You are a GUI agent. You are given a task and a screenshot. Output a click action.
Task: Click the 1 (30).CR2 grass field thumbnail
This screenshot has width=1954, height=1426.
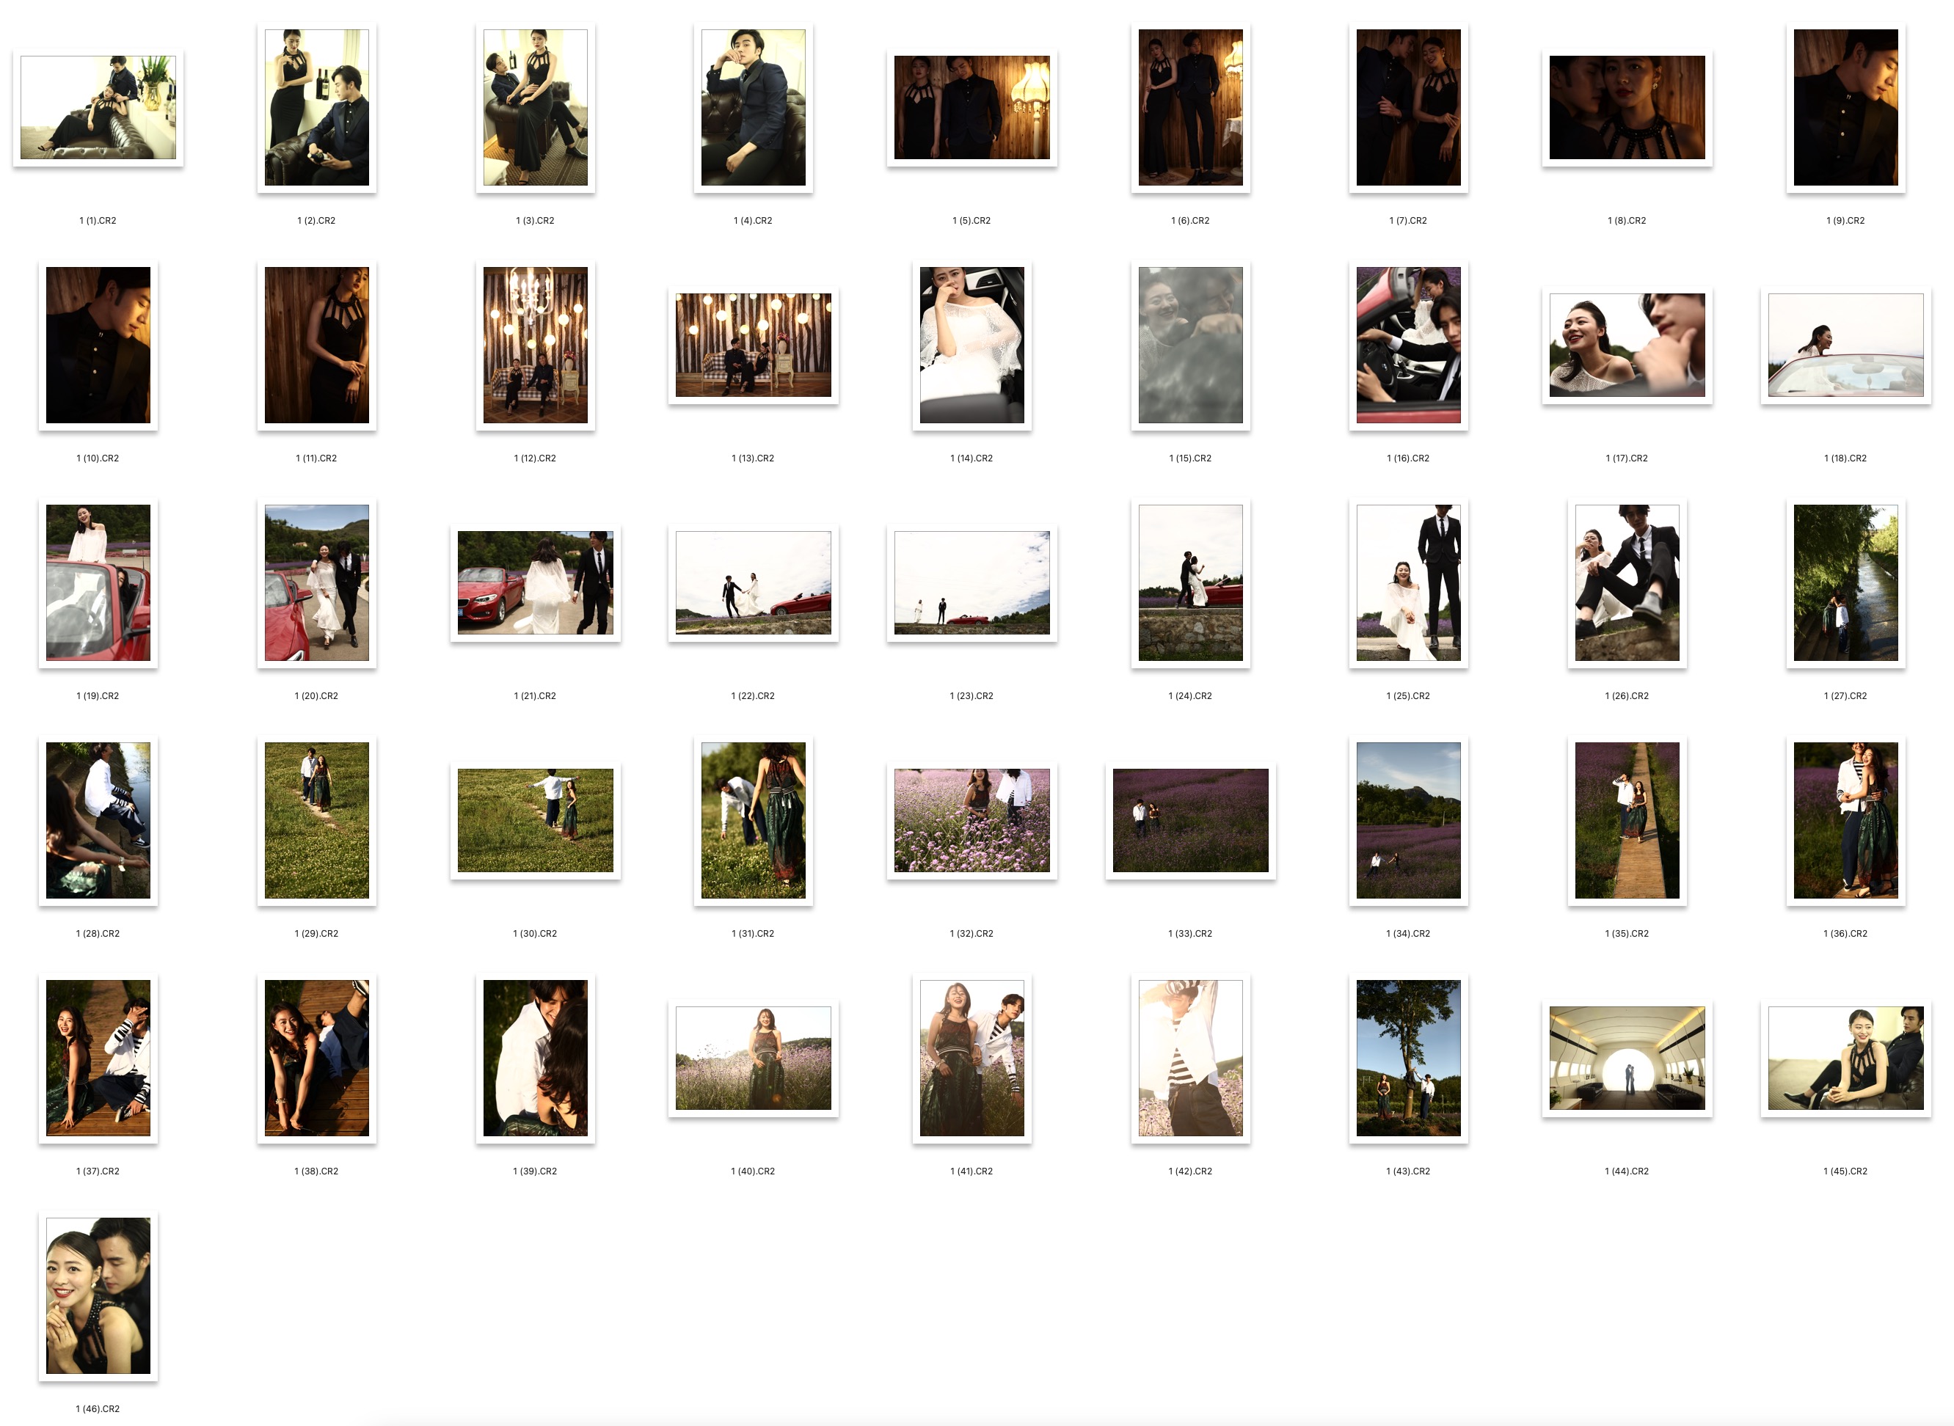click(534, 820)
